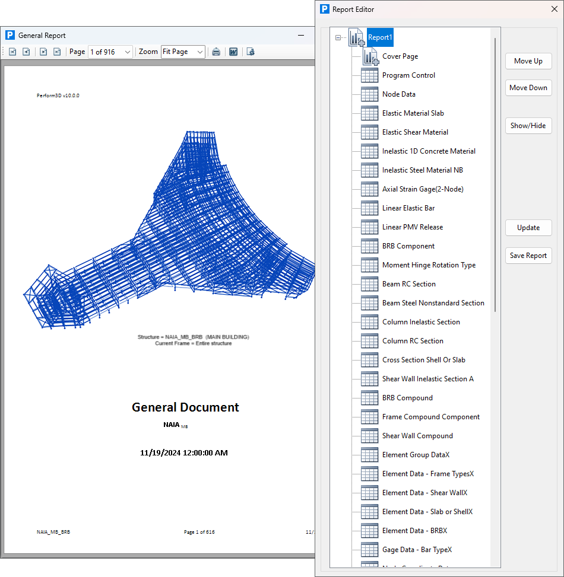Viewport: 564px width, 577px height.
Task: Click the Axial Strain Gage table icon
Action: pyautogui.click(x=369, y=189)
